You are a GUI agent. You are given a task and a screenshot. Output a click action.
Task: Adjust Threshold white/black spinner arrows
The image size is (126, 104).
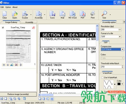(x=122, y=67)
